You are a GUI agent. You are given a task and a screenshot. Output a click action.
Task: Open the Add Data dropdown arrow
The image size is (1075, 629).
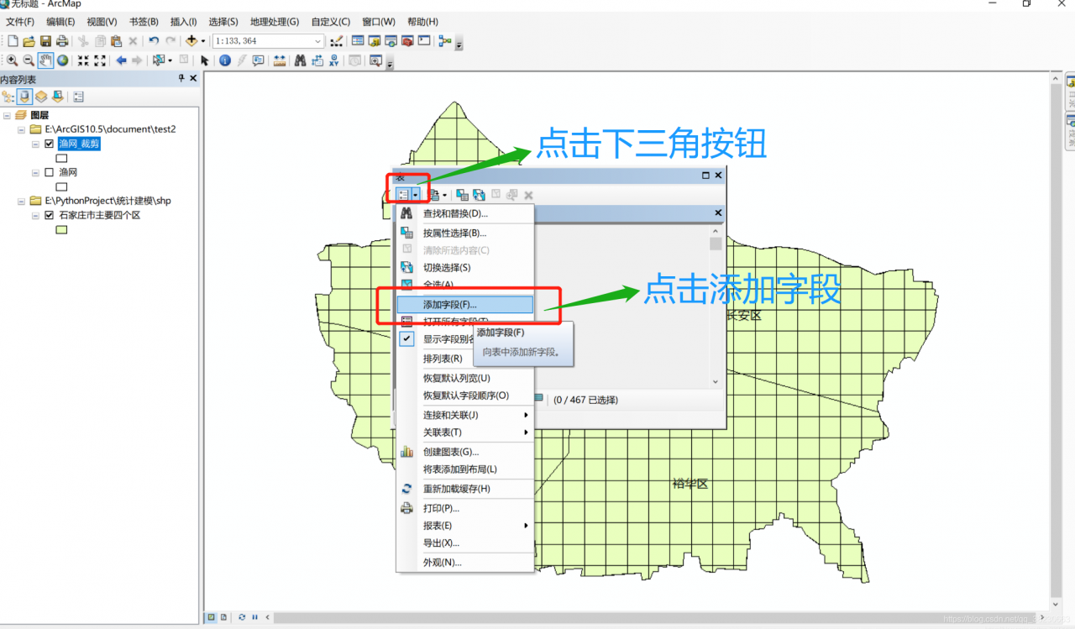[x=203, y=40]
